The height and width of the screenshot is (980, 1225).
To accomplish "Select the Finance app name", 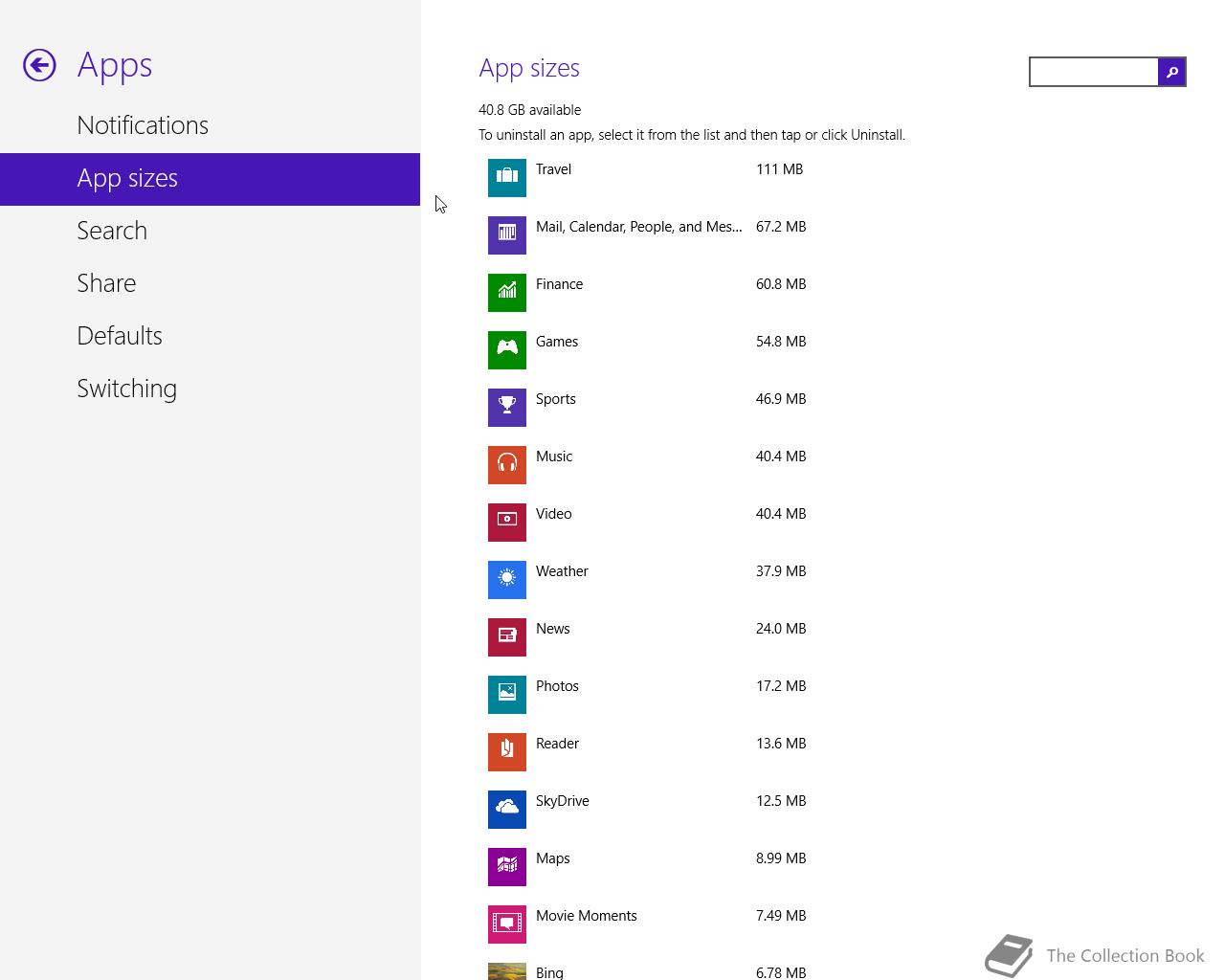I will point(559,284).
